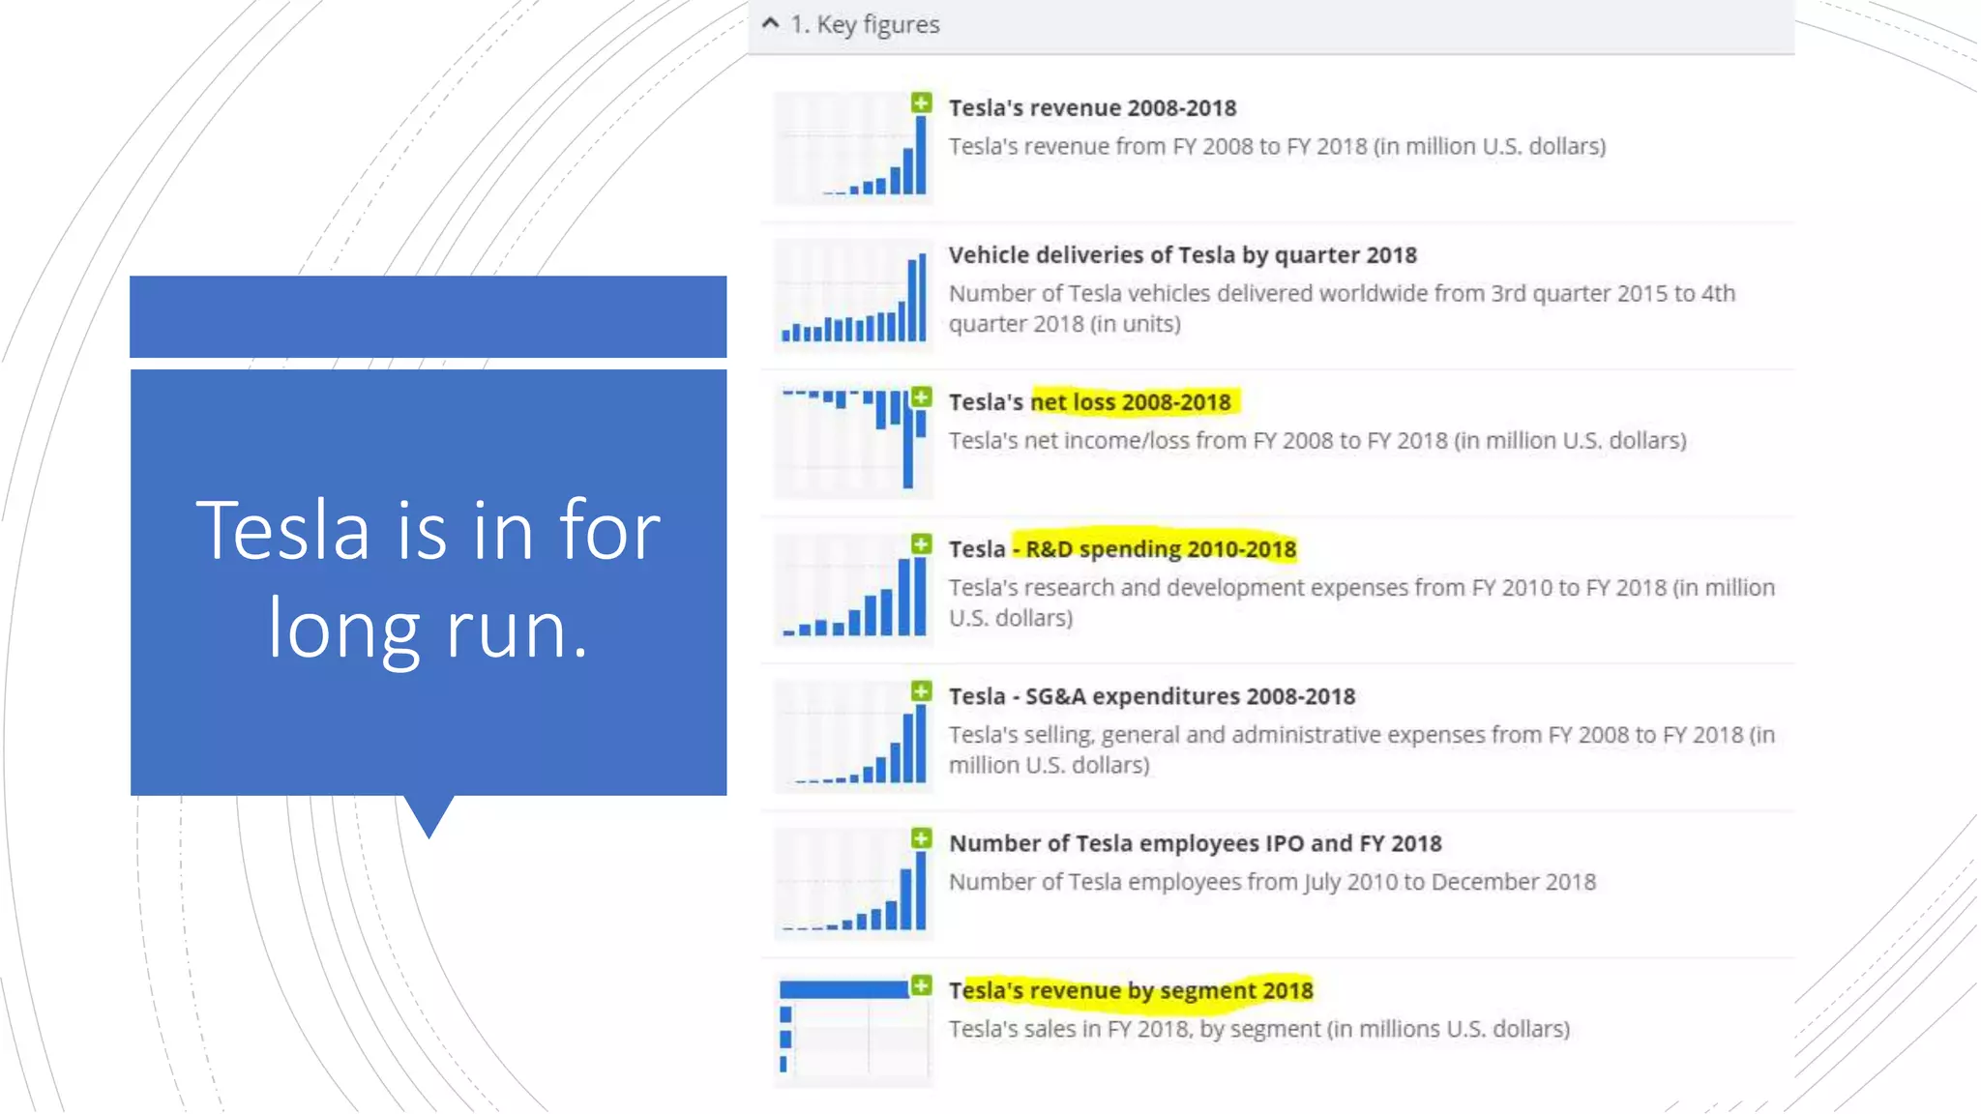Click green plus icon on employees chart

click(x=921, y=838)
